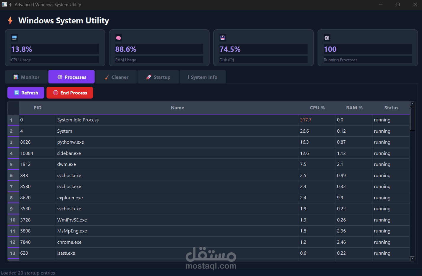Click the CPU monitor icon in CPU Usage card

click(14, 38)
